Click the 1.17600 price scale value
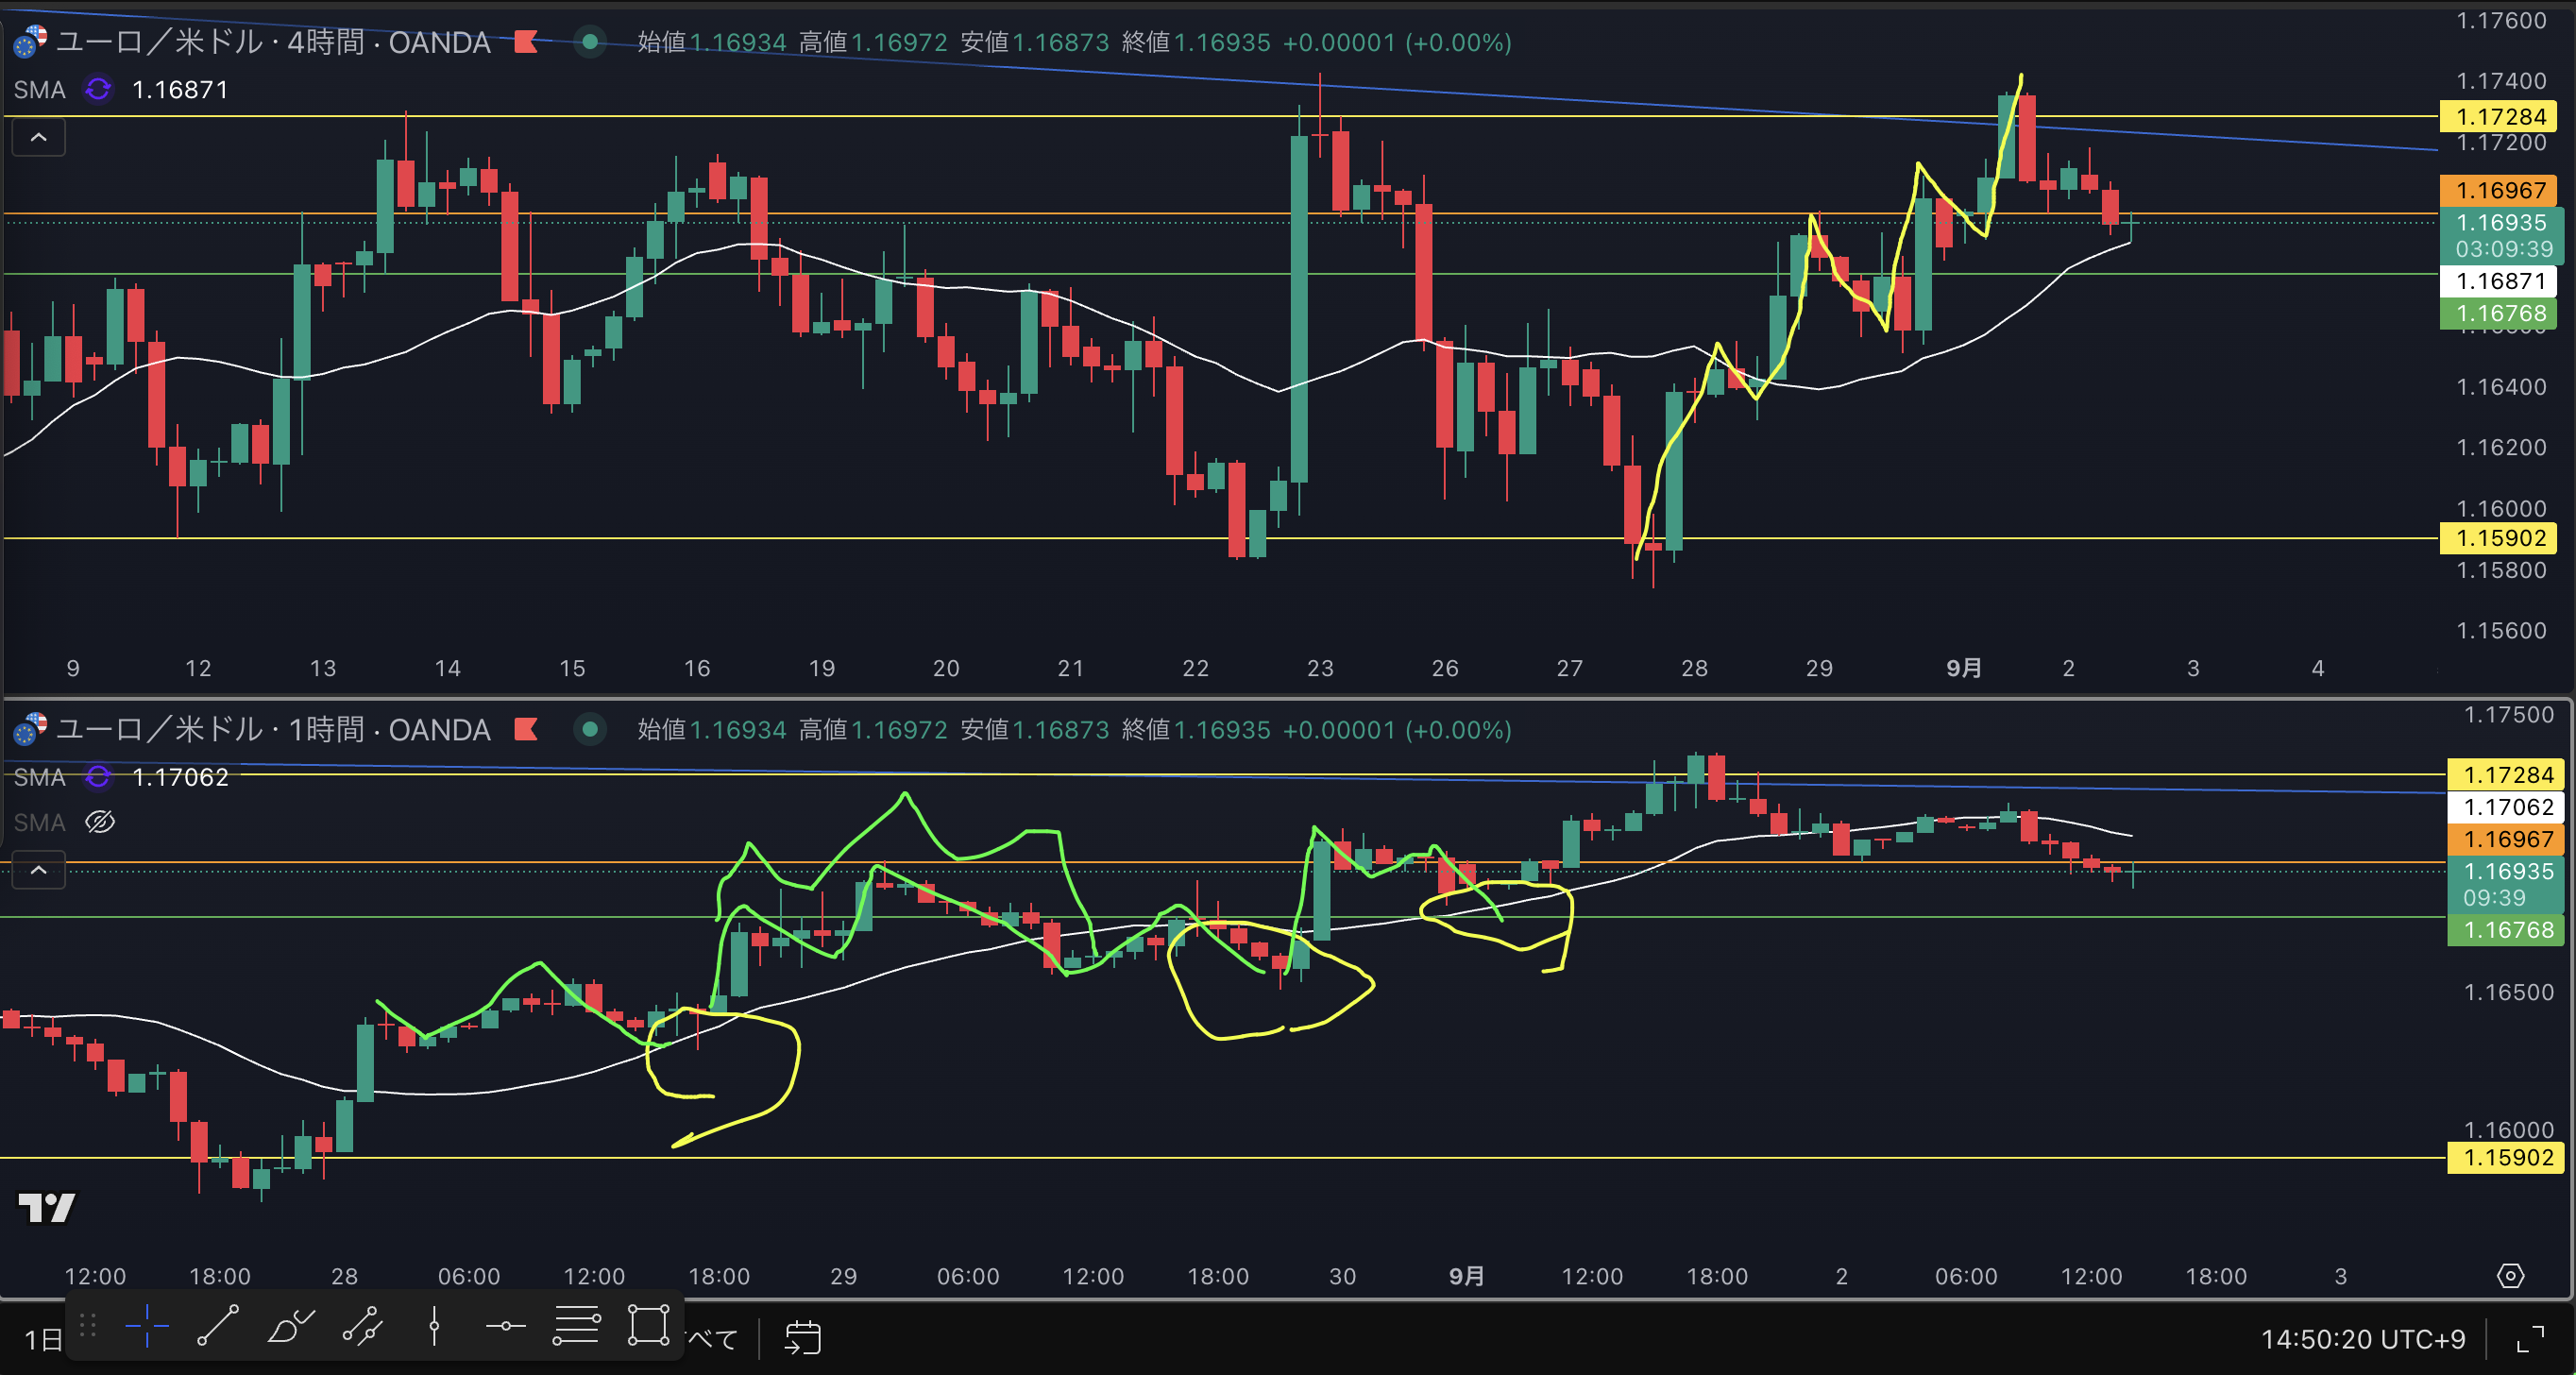Image resolution: width=2576 pixels, height=1375 pixels. pyautogui.click(x=2501, y=20)
